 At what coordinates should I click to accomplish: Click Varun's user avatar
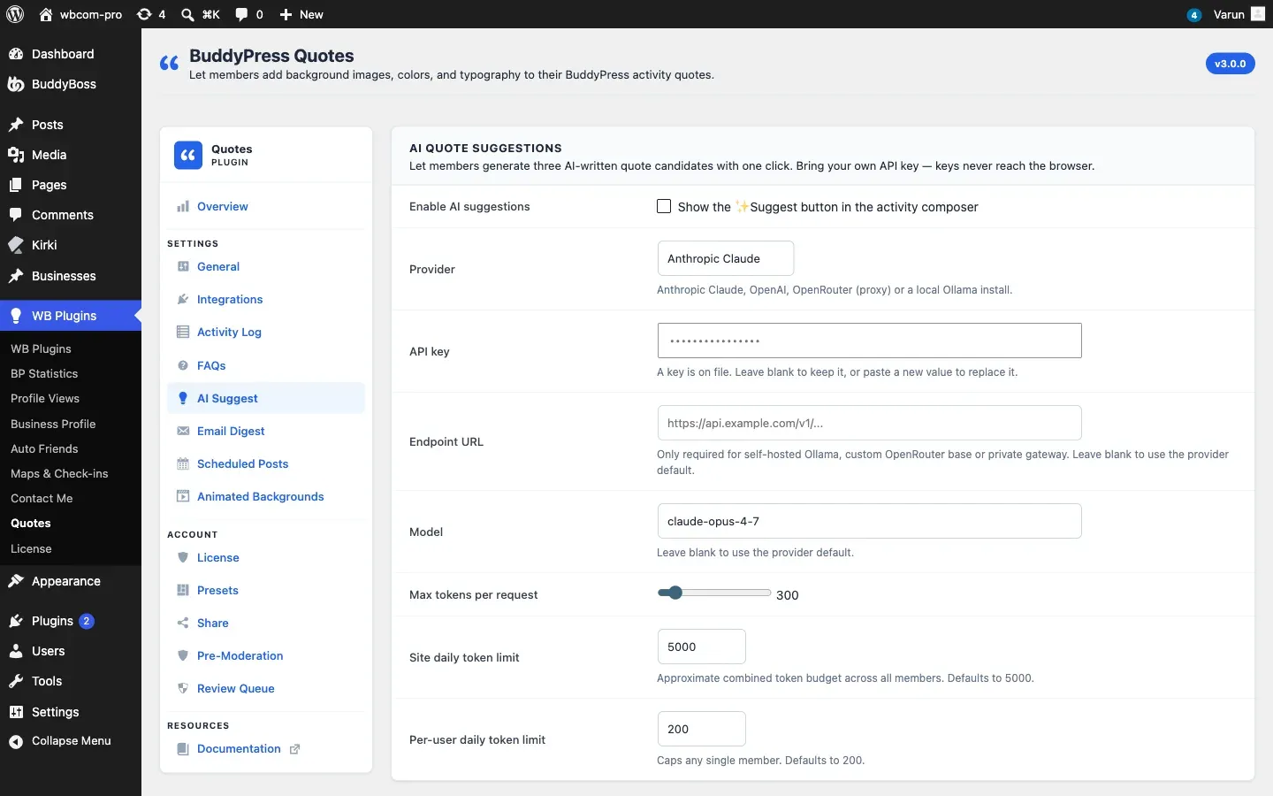coord(1258,14)
